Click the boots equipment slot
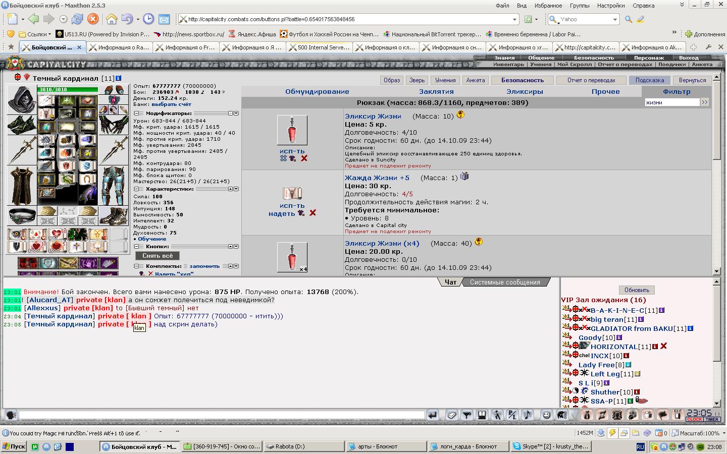Screen dimensions: 727x454 113,215
